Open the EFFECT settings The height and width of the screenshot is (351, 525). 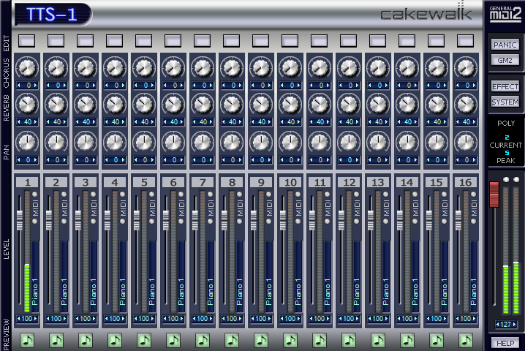pos(505,86)
